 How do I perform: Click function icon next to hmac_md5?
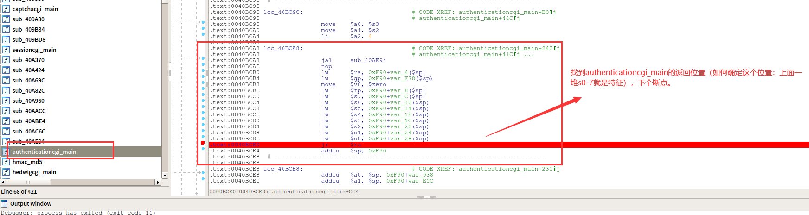coord(6,162)
